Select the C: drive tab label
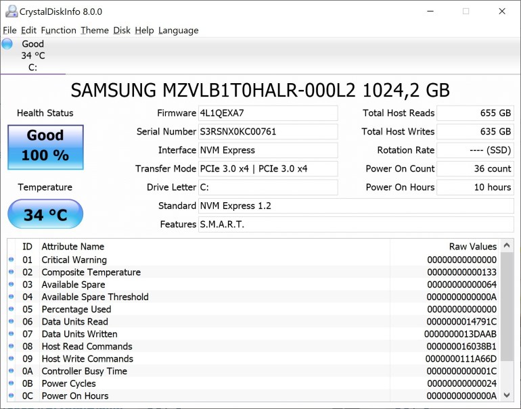The height and width of the screenshot is (409, 521). click(32, 68)
